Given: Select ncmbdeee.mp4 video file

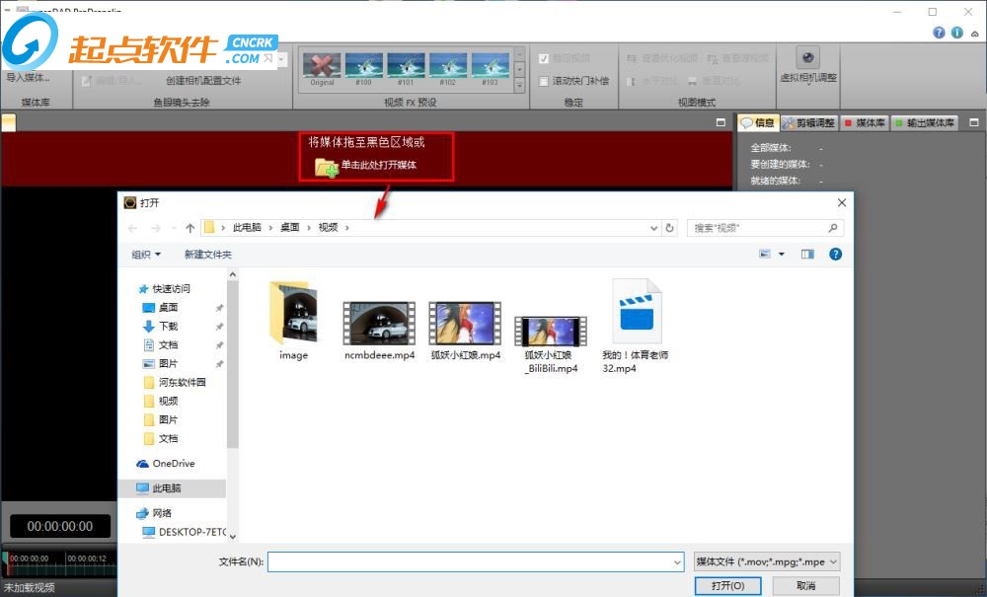Looking at the screenshot, I should [x=379, y=331].
